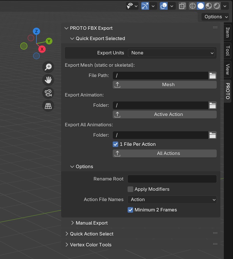Screen dimensions: 233x259
Task: Browse folder for mesh File Path
Action: pos(212,76)
